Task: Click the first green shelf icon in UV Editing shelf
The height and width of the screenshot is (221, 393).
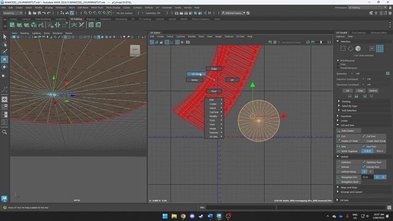Action: point(12,25)
